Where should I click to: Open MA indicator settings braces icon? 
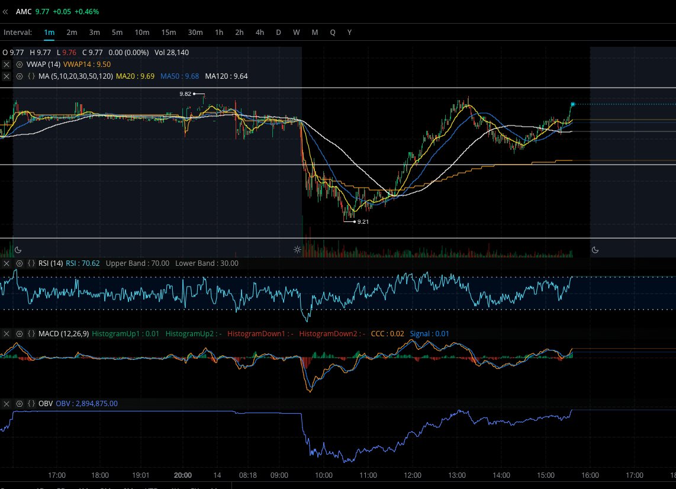click(31, 76)
